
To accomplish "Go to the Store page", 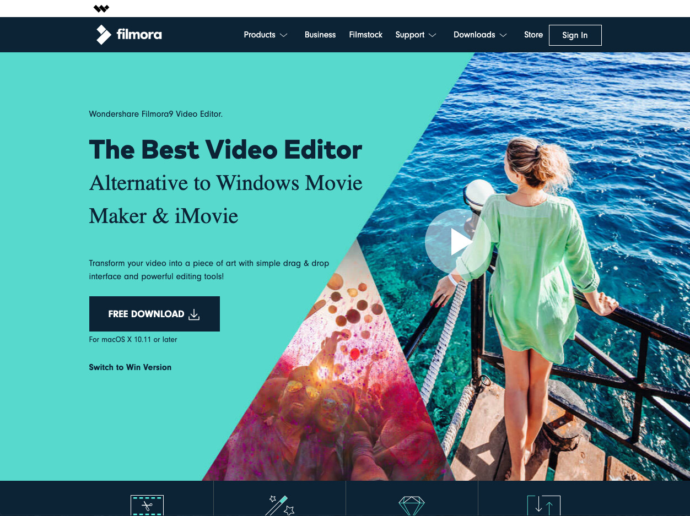I will pyautogui.click(x=533, y=35).
